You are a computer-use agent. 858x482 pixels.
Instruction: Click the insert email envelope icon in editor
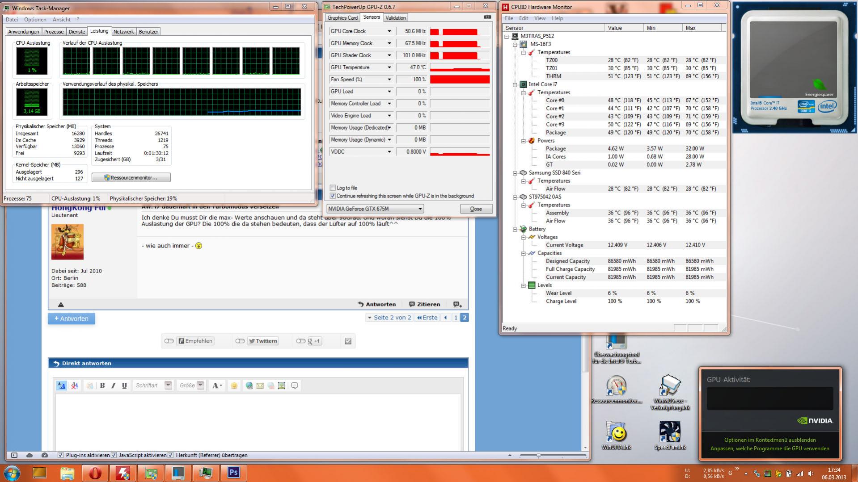pos(260,386)
